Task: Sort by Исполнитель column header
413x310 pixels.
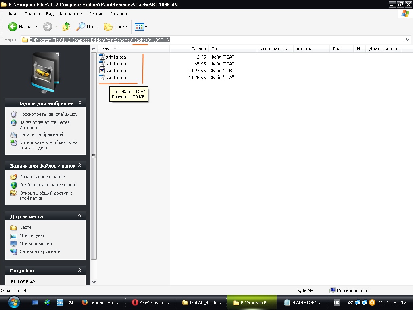Action: point(275,49)
